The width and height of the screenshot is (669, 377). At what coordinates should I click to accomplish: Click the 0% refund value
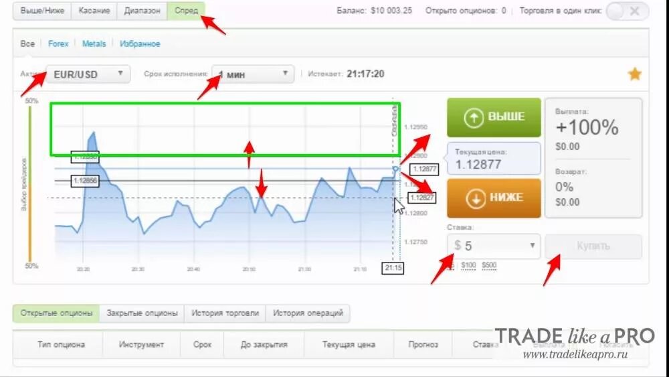pyautogui.click(x=565, y=187)
